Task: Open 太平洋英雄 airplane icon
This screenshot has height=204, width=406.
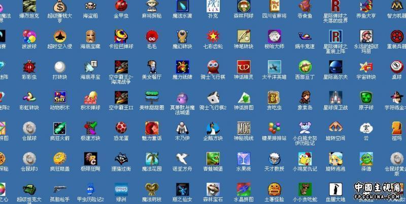Action: pos(274,67)
